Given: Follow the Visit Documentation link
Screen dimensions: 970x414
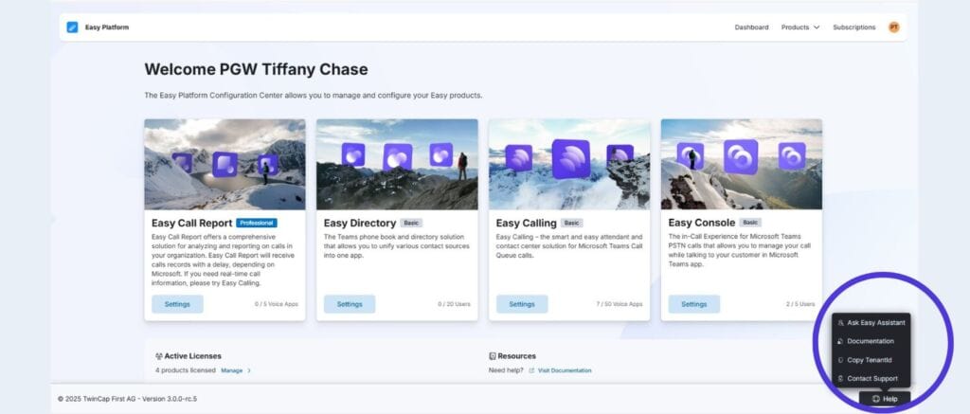Looking at the screenshot, I should point(565,370).
